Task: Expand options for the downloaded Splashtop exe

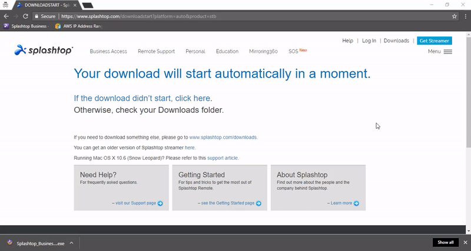Action: 71,242
